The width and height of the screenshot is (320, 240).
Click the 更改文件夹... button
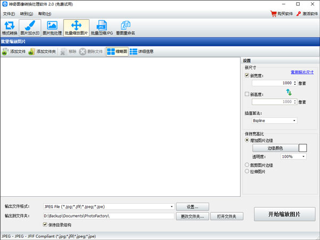coord(193,217)
